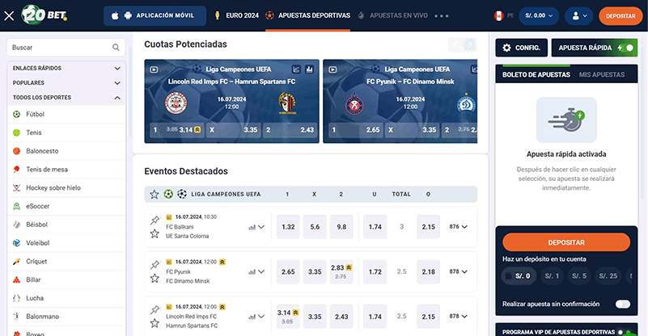
Task: Pin the Lincoln Red Imps FC match
Action: pyautogui.click(x=155, y=309)
